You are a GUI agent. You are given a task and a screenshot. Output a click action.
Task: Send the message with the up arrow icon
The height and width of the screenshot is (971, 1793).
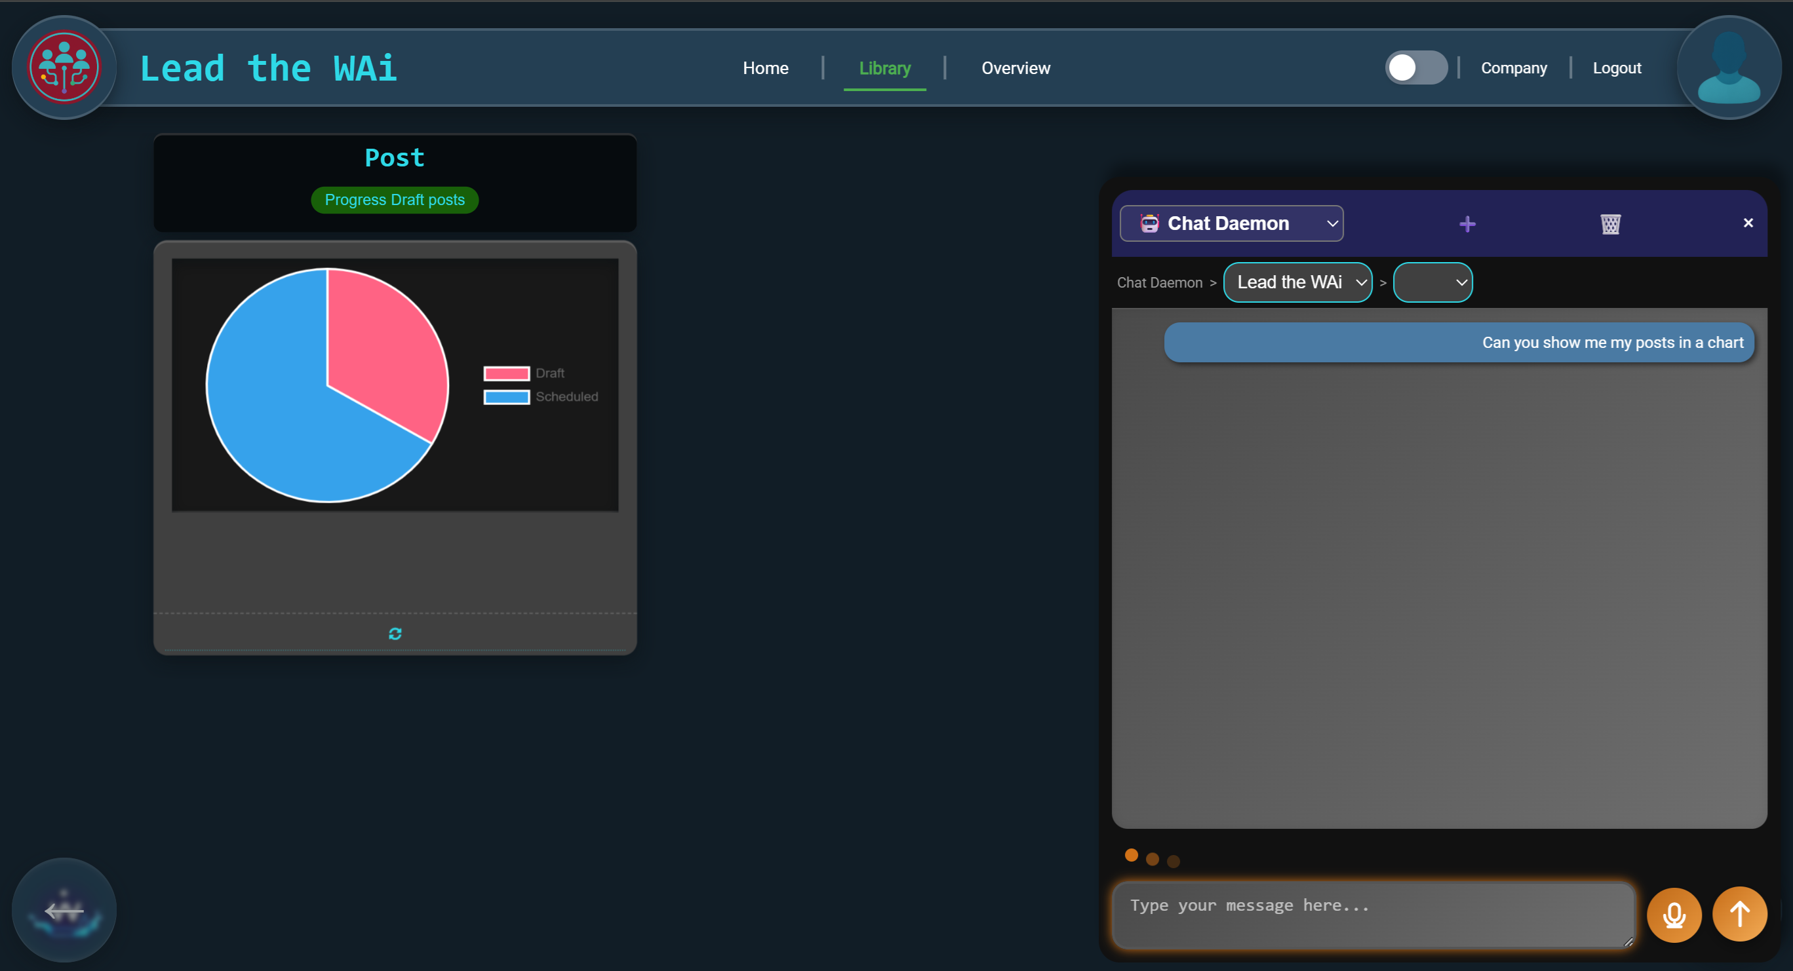(1739, 914)
